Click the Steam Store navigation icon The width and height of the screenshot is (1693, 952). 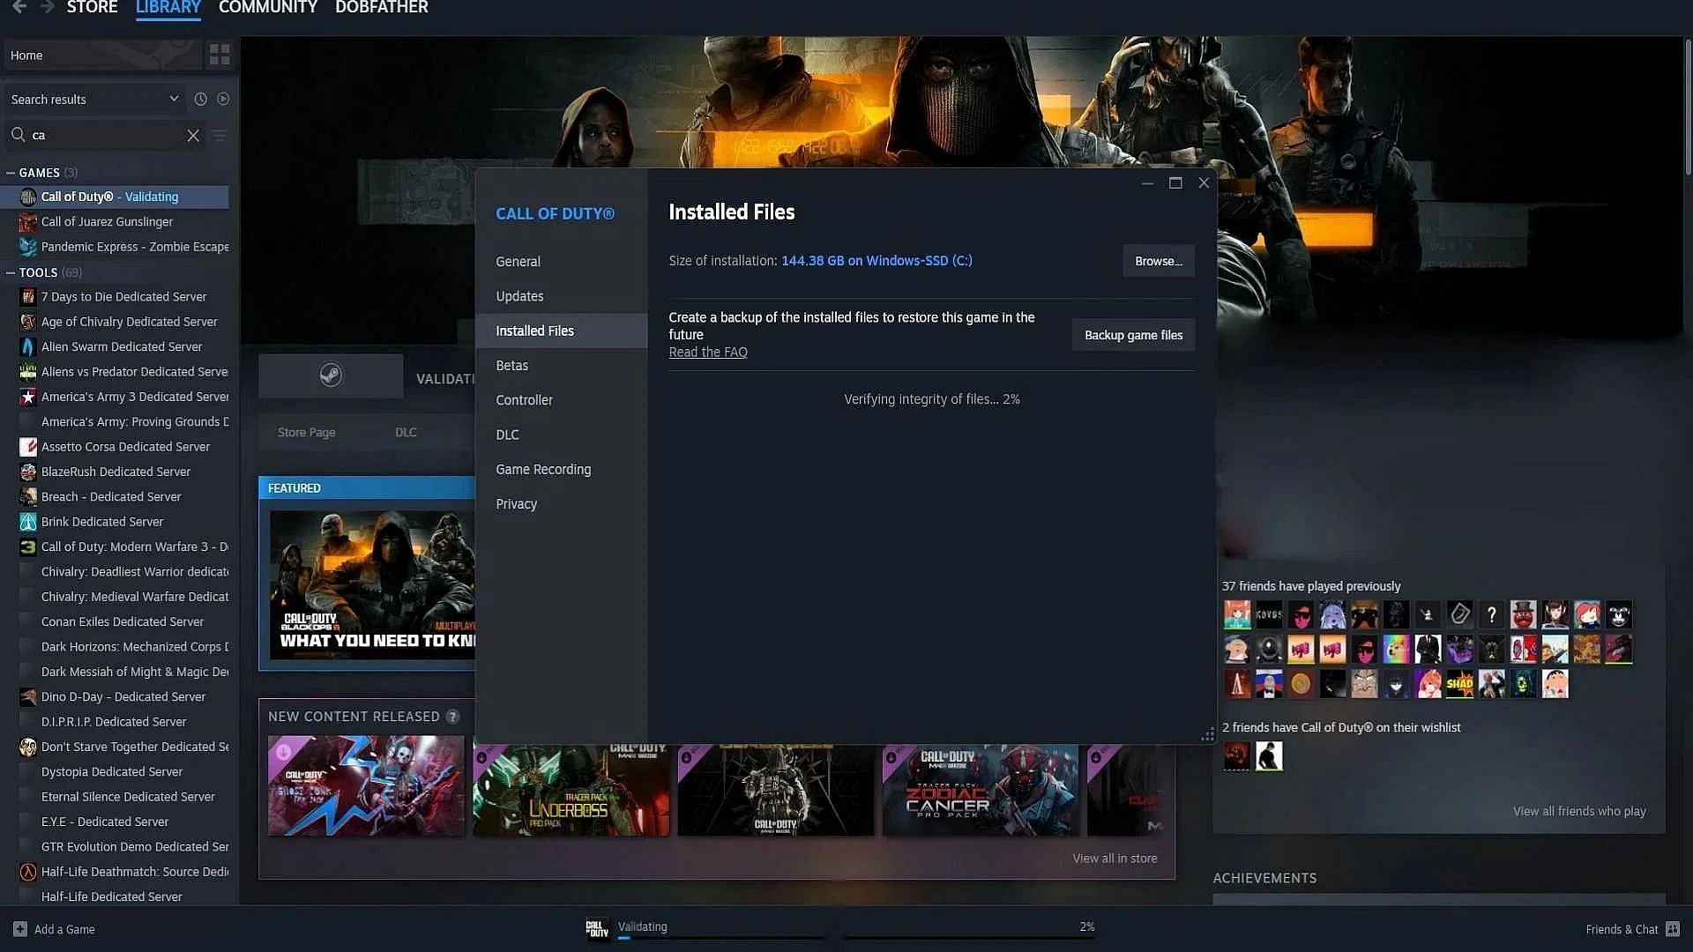pos(93,8)
